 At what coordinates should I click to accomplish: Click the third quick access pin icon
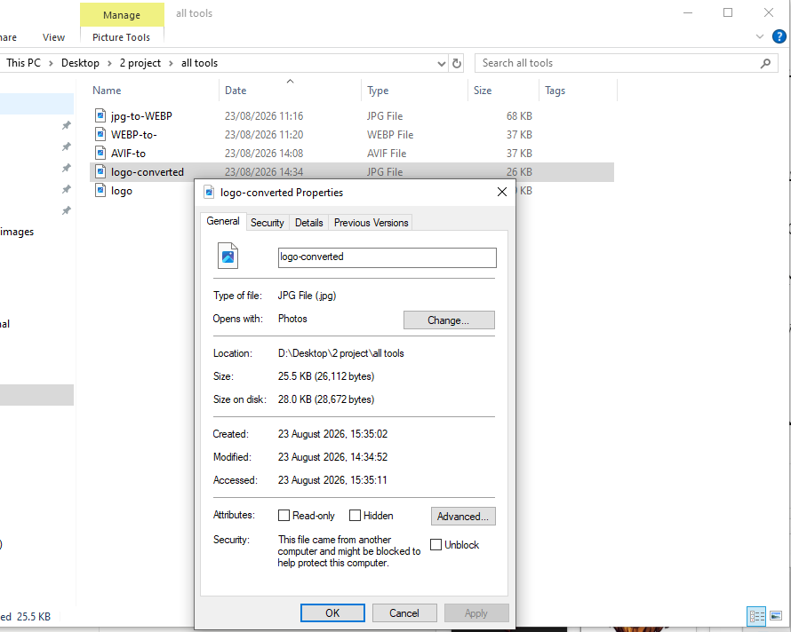66,168
